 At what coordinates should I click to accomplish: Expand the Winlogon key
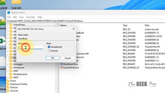click(x=8, y=65)
